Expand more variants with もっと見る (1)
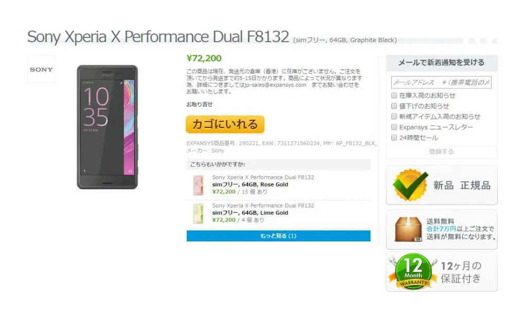This screenshot has width=527, height=320. pyautogui.click(x=278, y=236)
